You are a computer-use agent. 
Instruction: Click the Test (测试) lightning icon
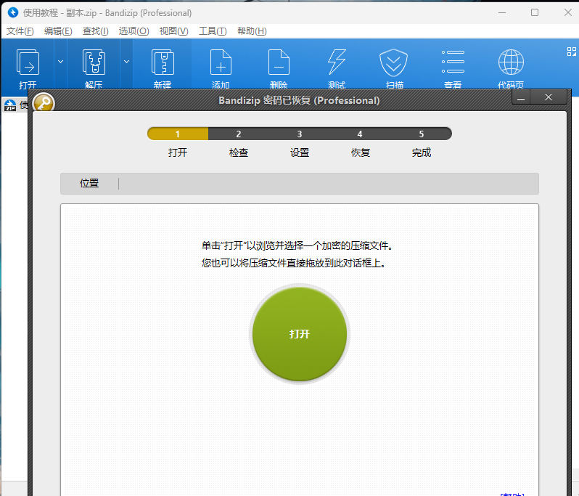pos(337,62)
